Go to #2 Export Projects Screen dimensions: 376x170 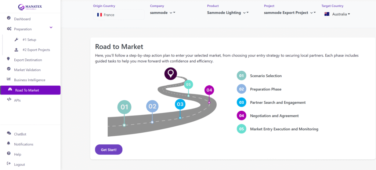click(x=36, y=49)
